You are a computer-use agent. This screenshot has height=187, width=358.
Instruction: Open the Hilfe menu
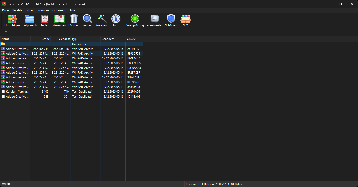[x=72, y=10]
